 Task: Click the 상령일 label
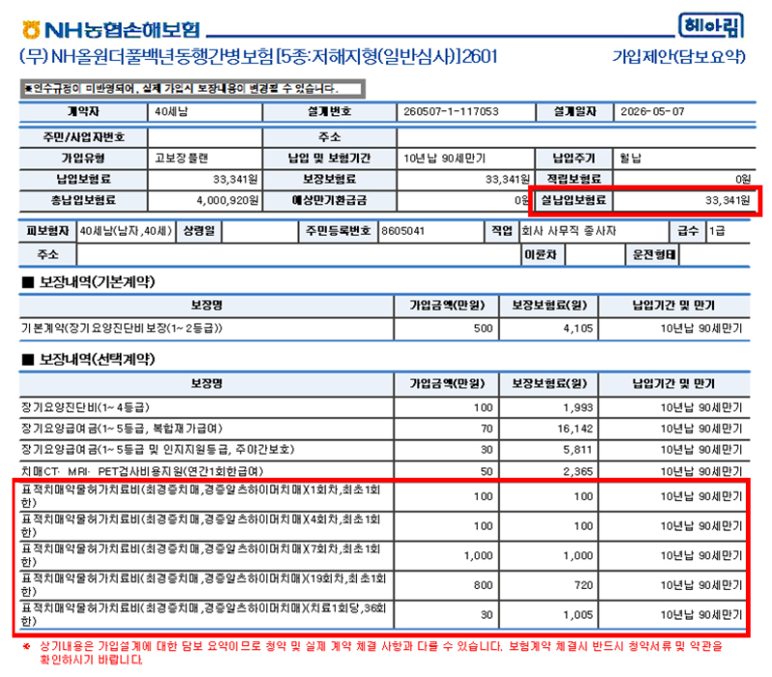click(199, 231)
